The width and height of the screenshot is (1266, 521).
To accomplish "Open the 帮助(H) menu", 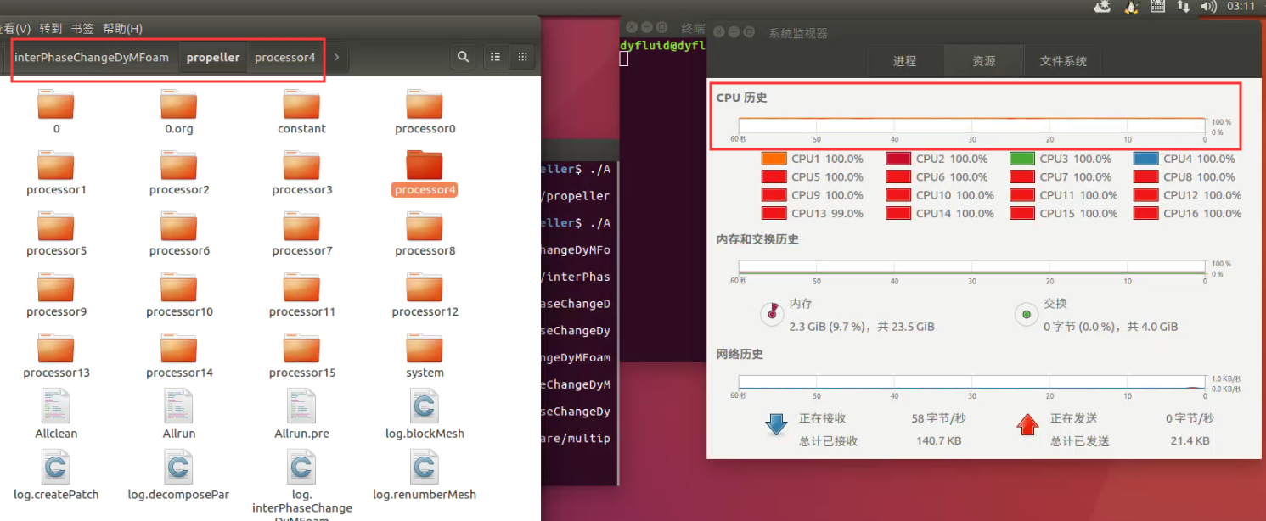I will (x=122, y=28).
